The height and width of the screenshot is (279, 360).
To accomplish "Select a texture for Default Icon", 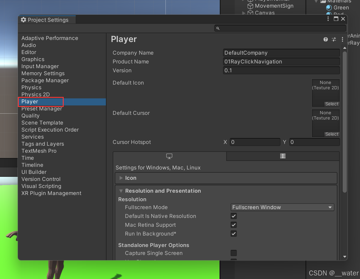I will (x=332, y=104).
